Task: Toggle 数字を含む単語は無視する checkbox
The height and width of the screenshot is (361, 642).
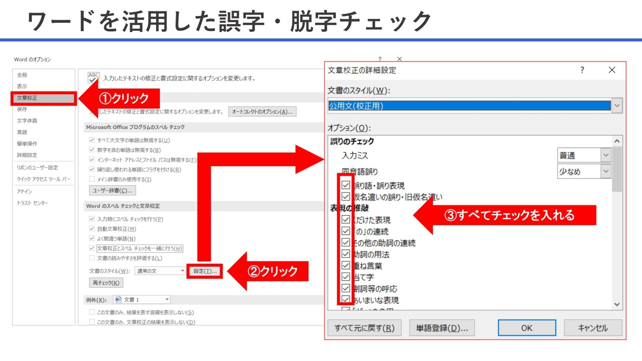Action: 92,150
